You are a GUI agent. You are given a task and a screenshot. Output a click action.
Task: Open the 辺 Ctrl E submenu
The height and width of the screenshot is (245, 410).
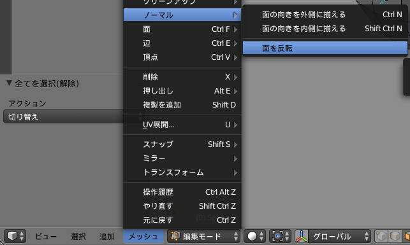[x=182, y=43]
